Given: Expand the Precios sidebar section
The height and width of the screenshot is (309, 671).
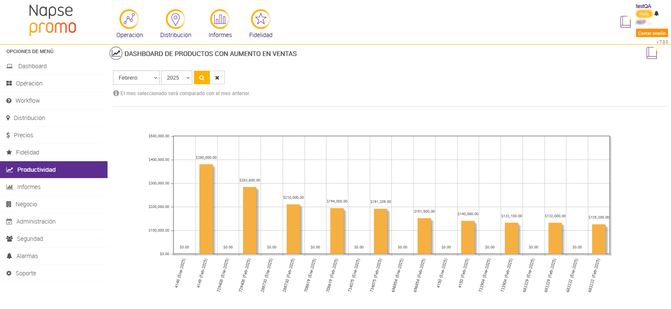Looking at the screenshot, I should tap(54, 135).
